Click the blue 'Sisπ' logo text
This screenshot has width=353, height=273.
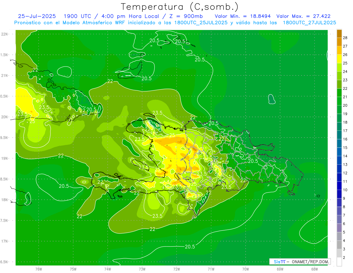pos(279,262)
